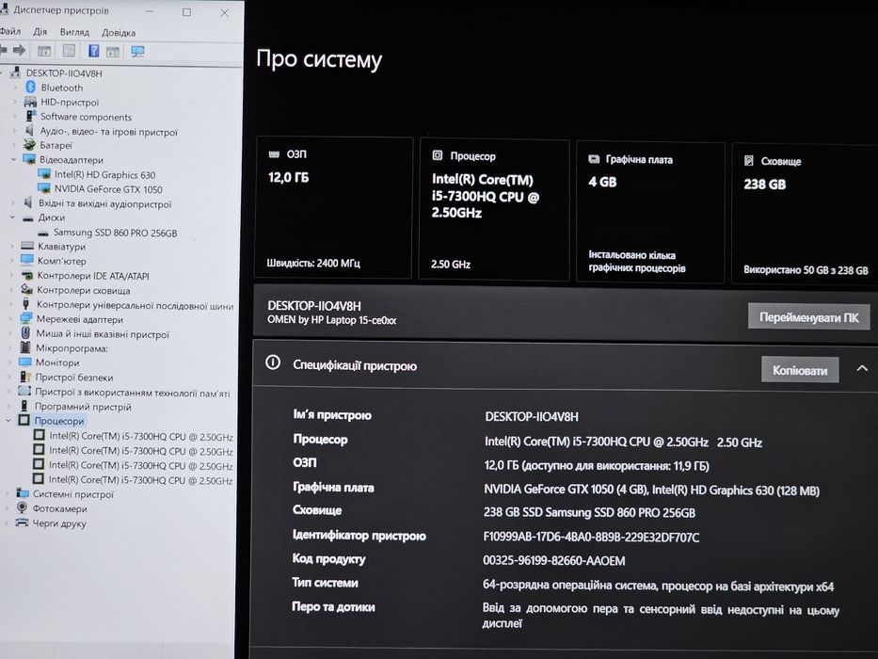Click the Монітори category icon

pyautogui.click(x=25, y=362)
